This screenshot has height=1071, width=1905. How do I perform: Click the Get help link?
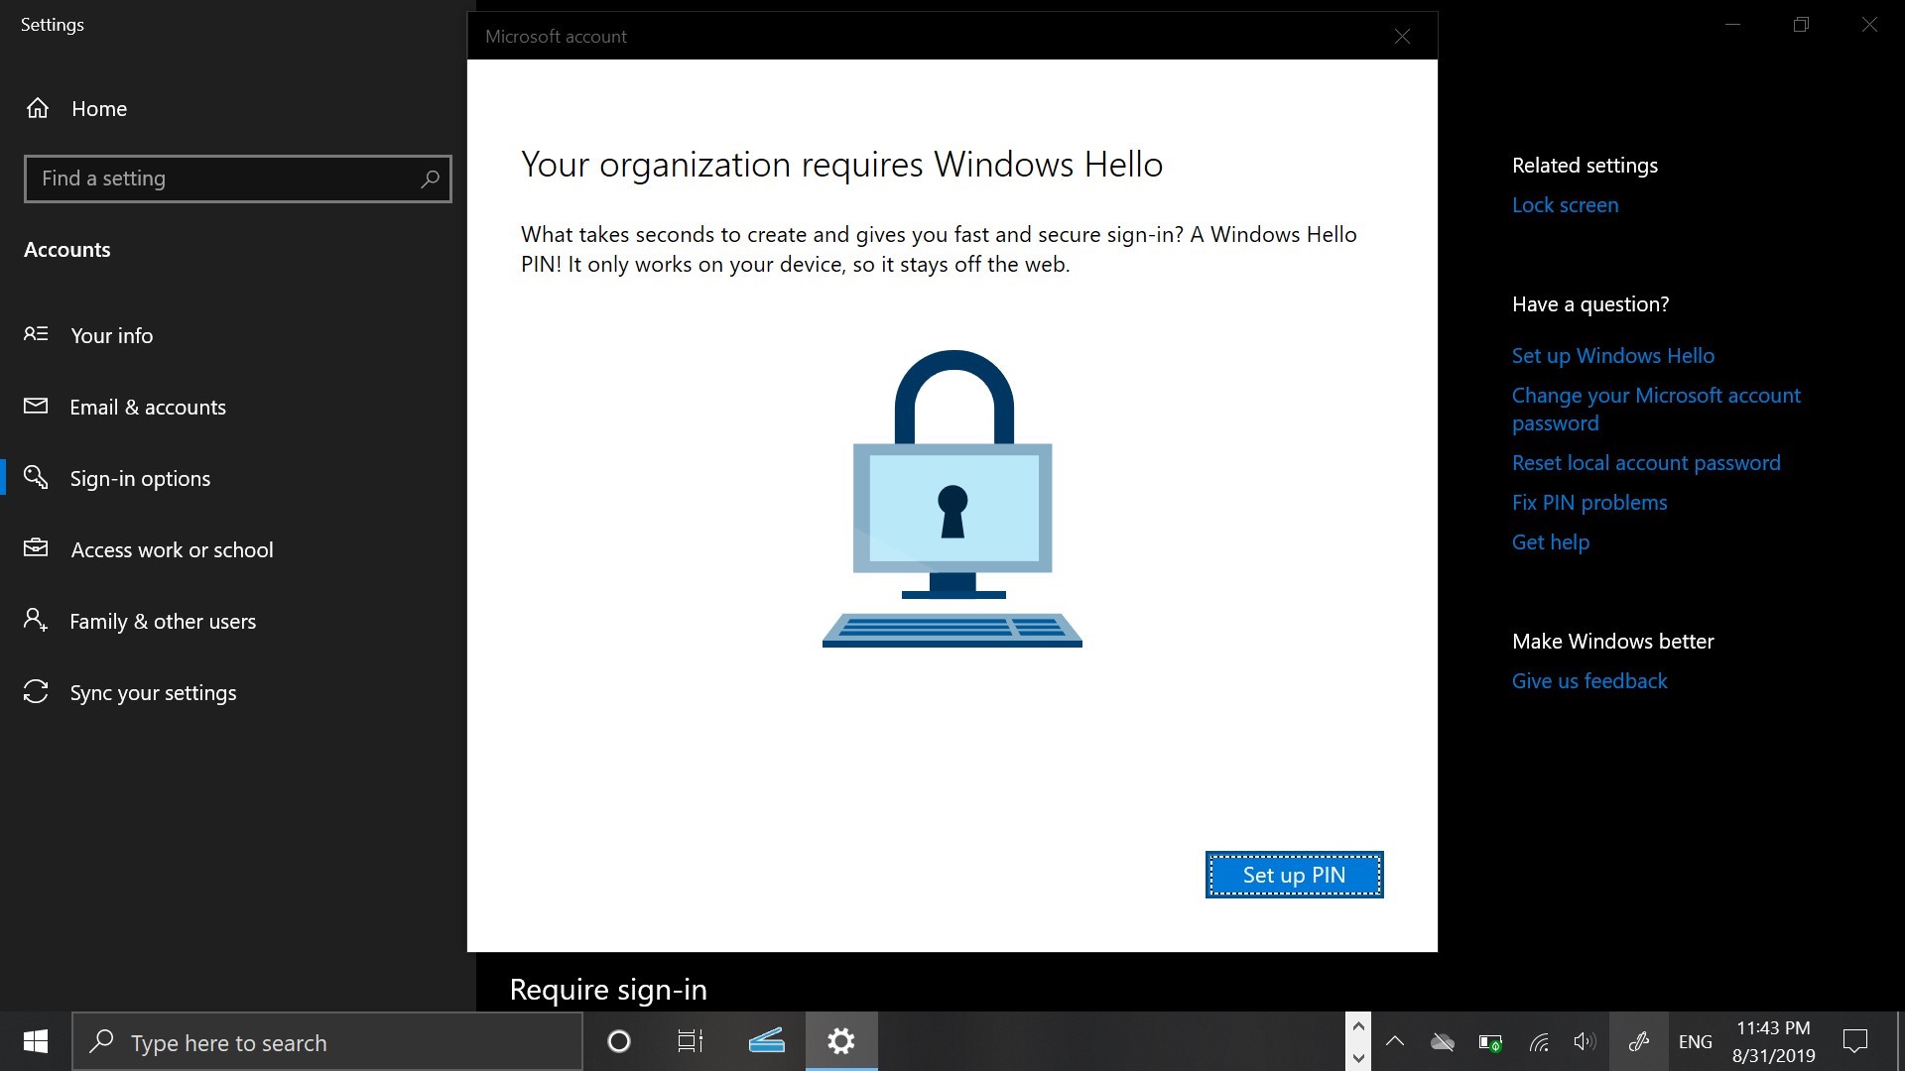coord(1551,542)
